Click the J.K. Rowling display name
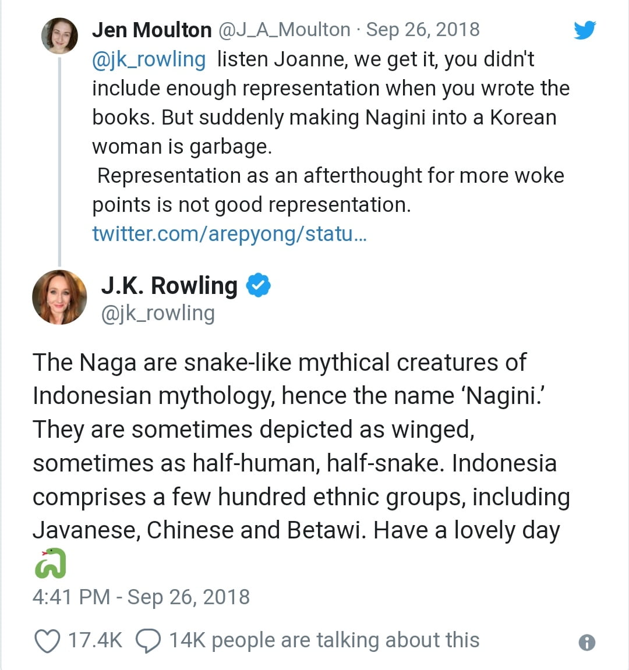Viewport: 629px width, 670px height. tap(169, 286)
